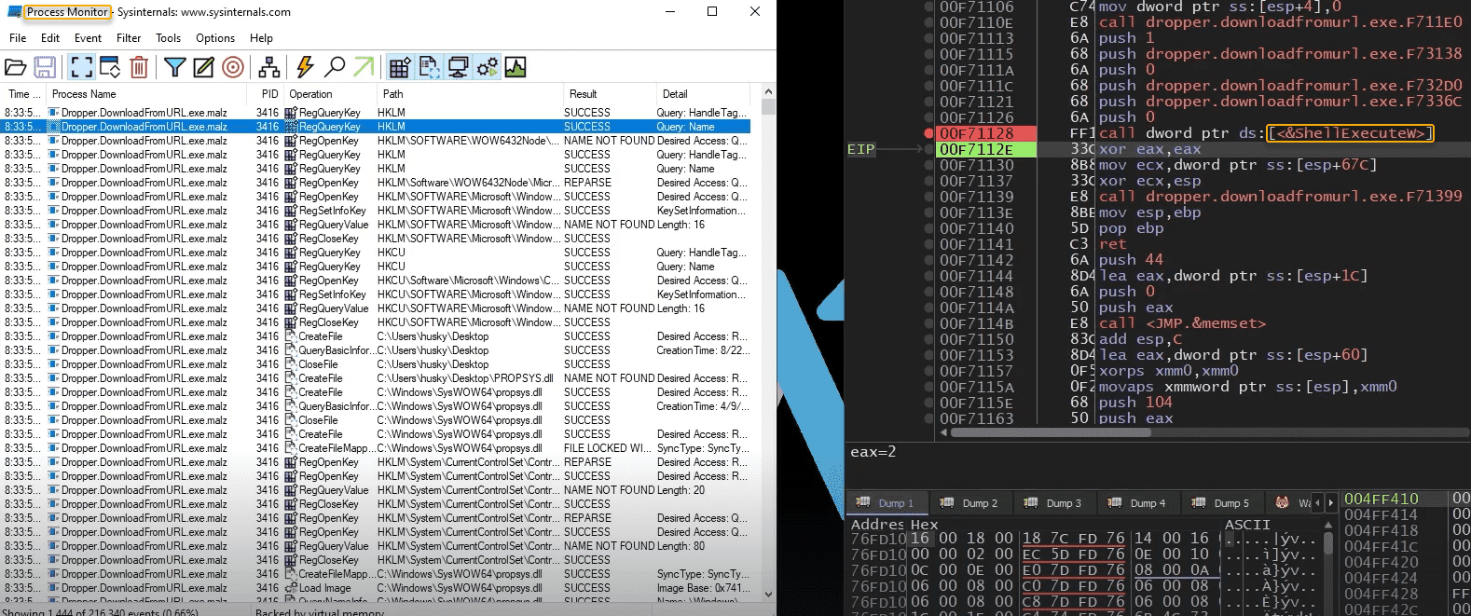The image size is (1471, 616).
Task: Open the Options menu
Action: coord(215,38)
